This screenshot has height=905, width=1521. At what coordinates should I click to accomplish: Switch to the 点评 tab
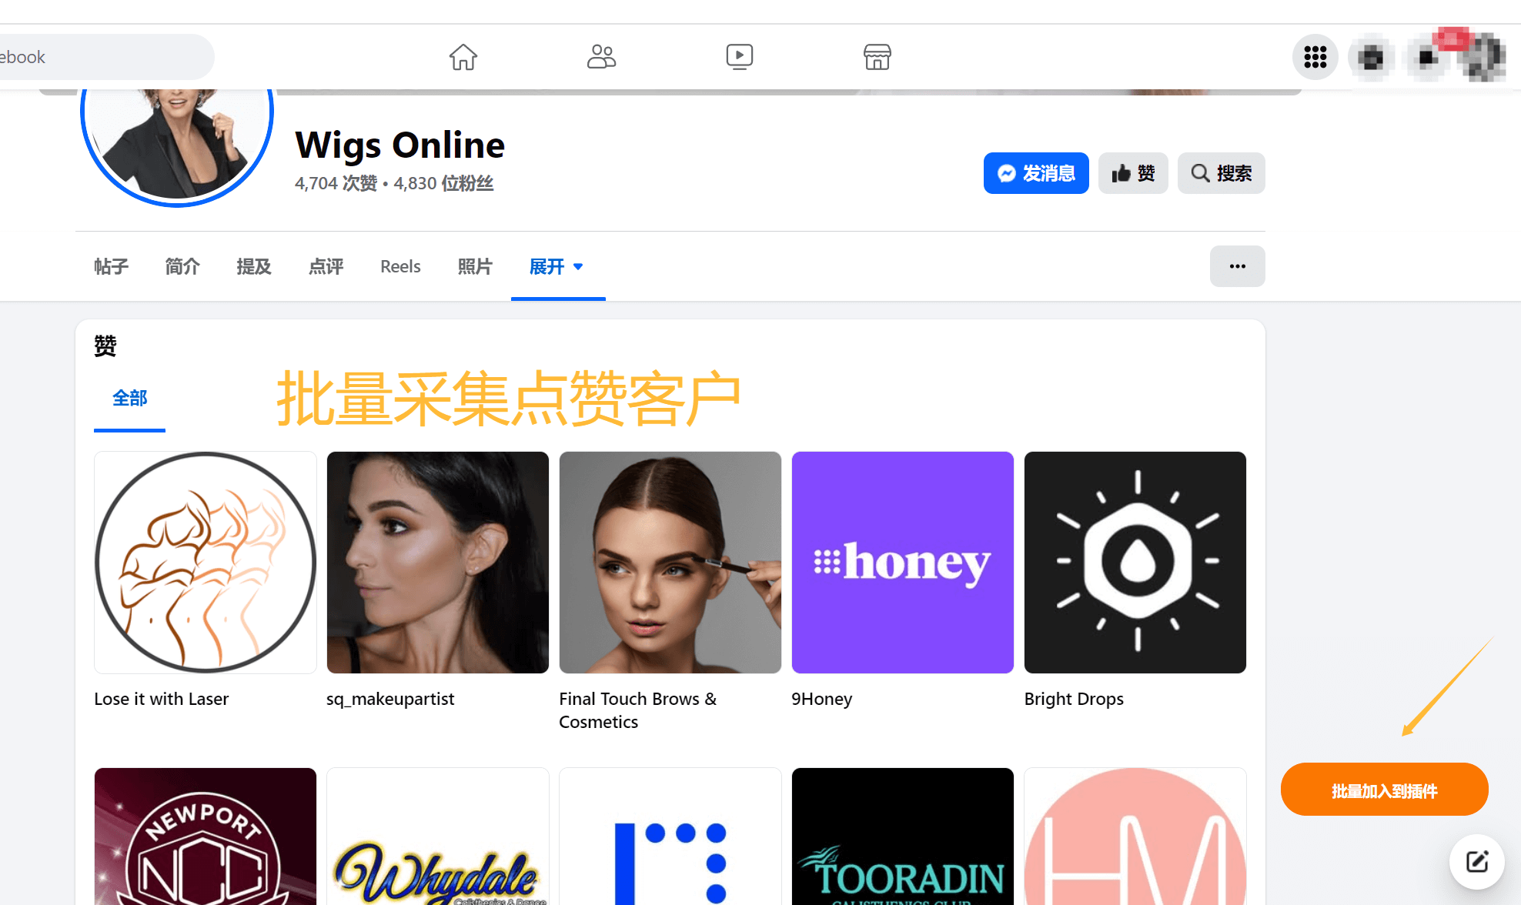pos(326,266)
